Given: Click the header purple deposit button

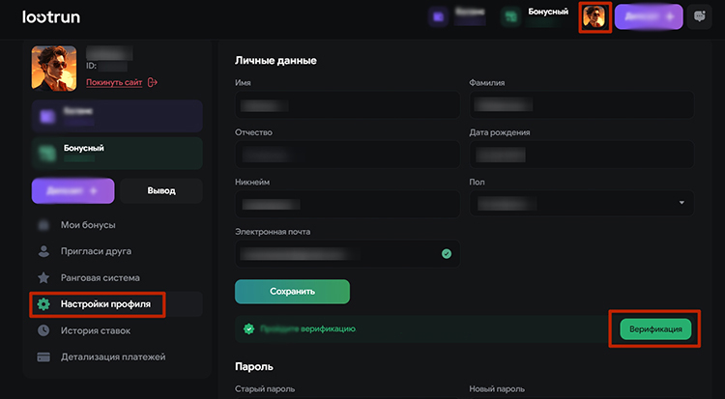Looking at the screenshot, I should point(649,17).
